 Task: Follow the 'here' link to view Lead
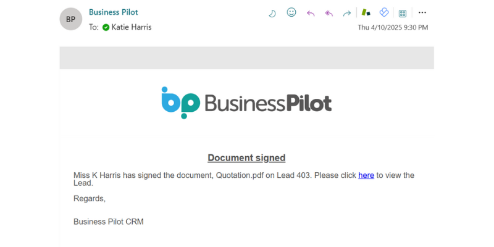point(366,175)
